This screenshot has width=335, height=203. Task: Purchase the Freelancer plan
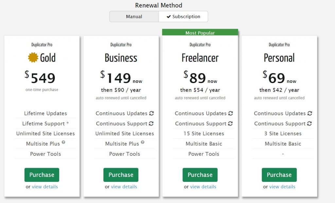point(200,175)
